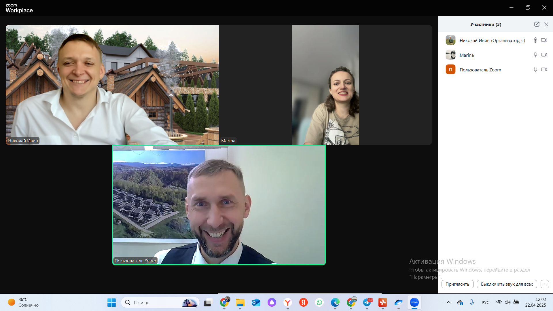Click cloud sync tray icon
The image size is (553, 311).
[x=460, y=302]
